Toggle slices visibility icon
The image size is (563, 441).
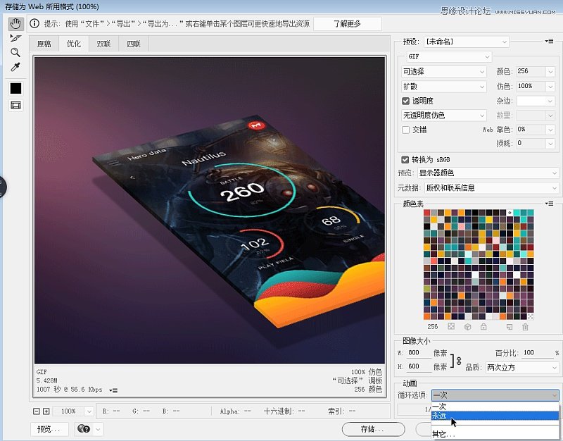click(15, 105)
